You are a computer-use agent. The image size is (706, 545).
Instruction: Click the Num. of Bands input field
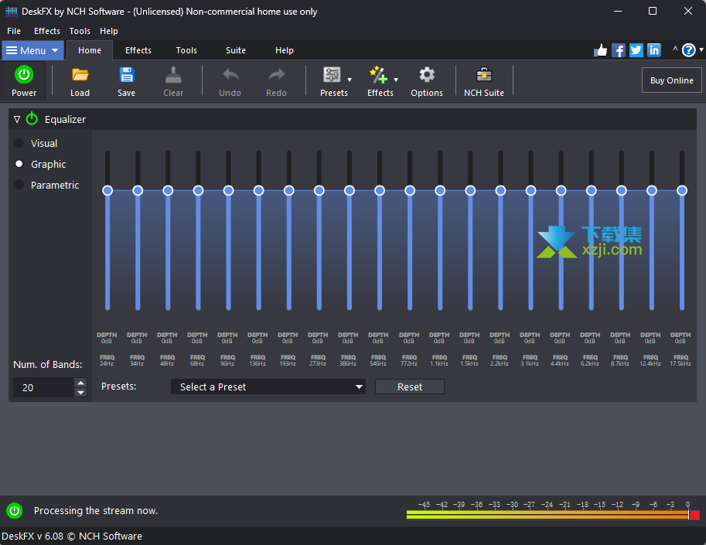tap(43, 387)
